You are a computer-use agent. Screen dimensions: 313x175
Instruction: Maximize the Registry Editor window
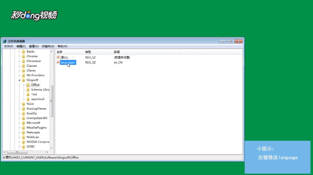[x=231, y=41]
